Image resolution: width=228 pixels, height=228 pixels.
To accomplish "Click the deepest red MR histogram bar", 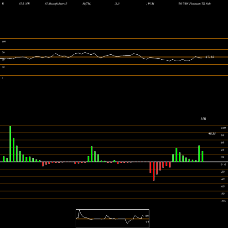I will pyautogui.click(x=154, y=171).
